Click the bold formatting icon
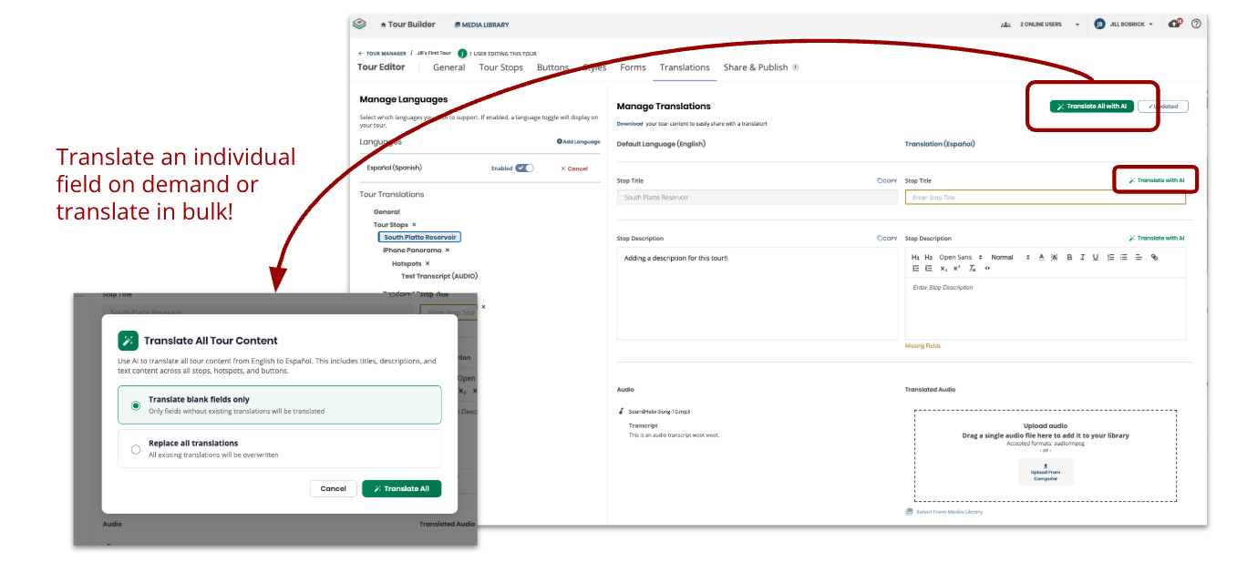Viewport: 1237px width, 583px height. point(1069,257)
